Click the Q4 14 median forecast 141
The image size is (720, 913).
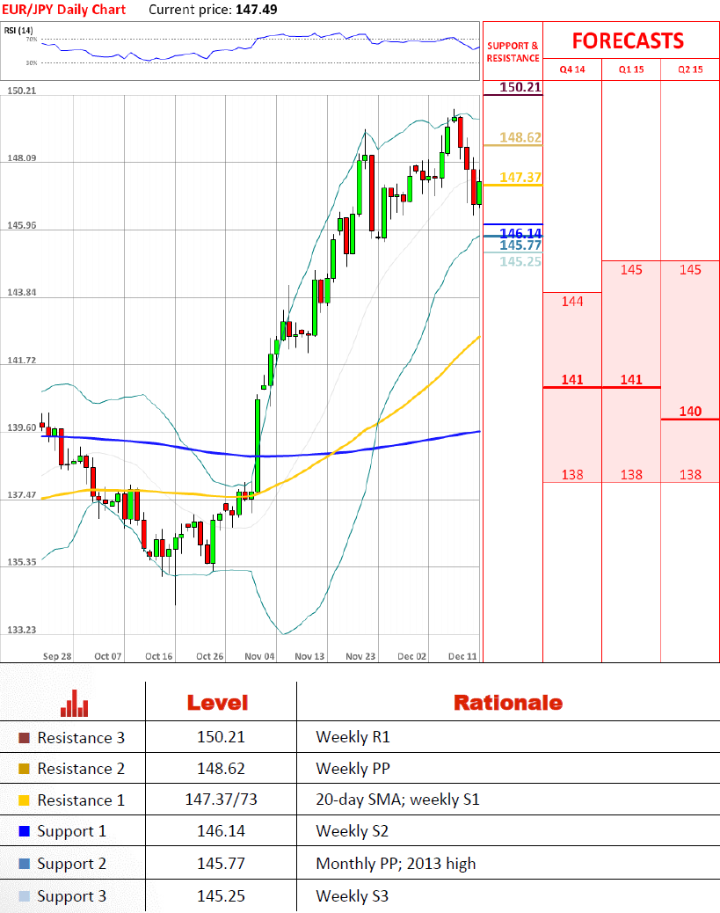572,380
